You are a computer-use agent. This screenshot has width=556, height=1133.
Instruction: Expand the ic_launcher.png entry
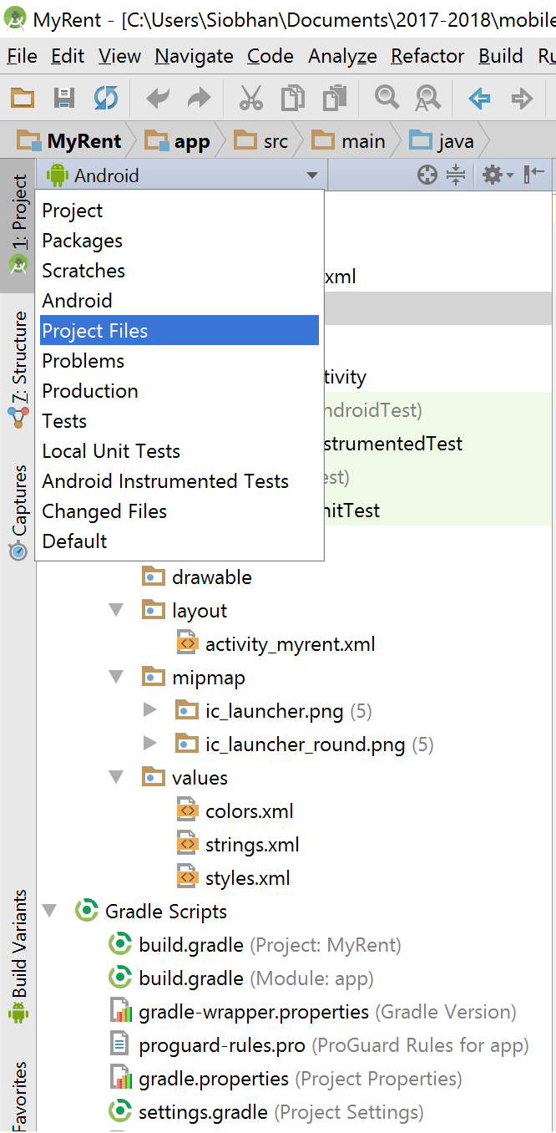coord(150,710)
